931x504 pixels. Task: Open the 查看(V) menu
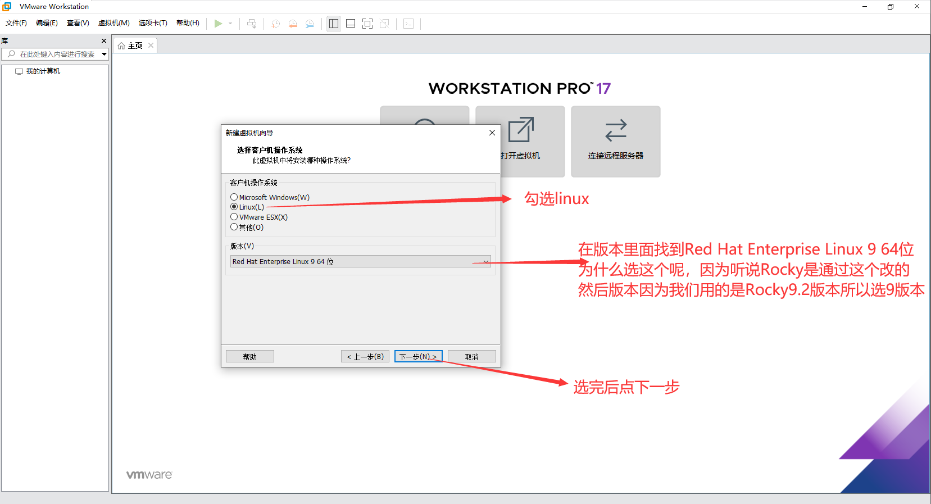[78, 23]
